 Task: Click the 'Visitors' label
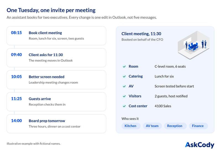point(135,96)
